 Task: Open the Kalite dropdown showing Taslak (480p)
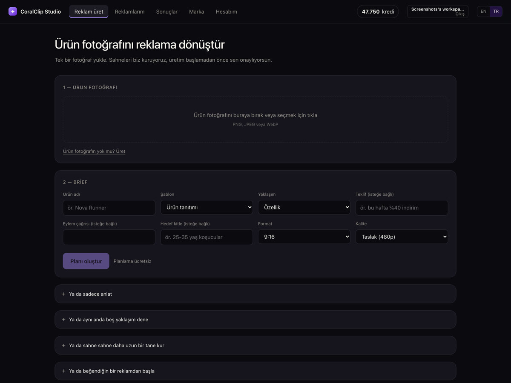click(x=402, y=237)
